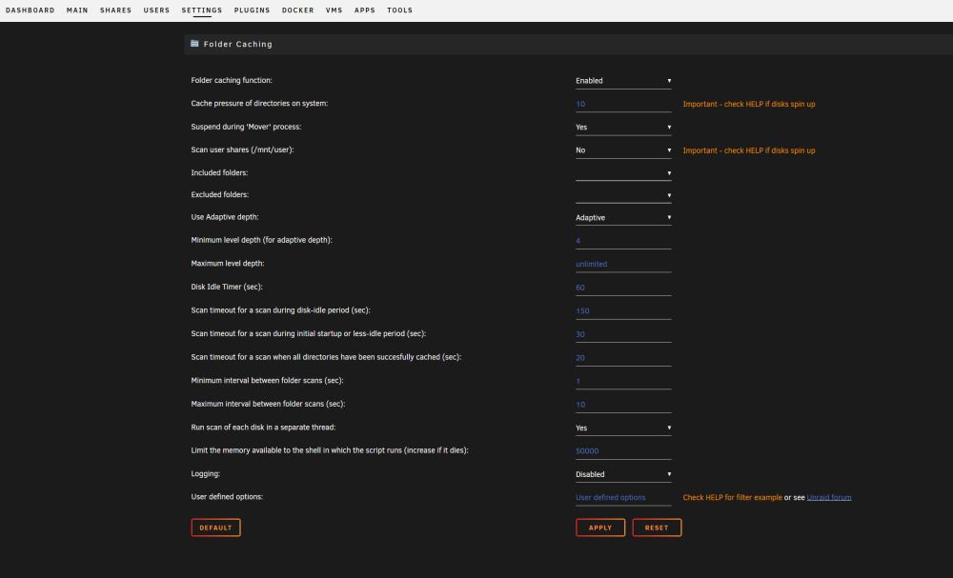953x578 pixels.
Task: Click the 'Excluded folders:' label
Action: pos(220,194)
